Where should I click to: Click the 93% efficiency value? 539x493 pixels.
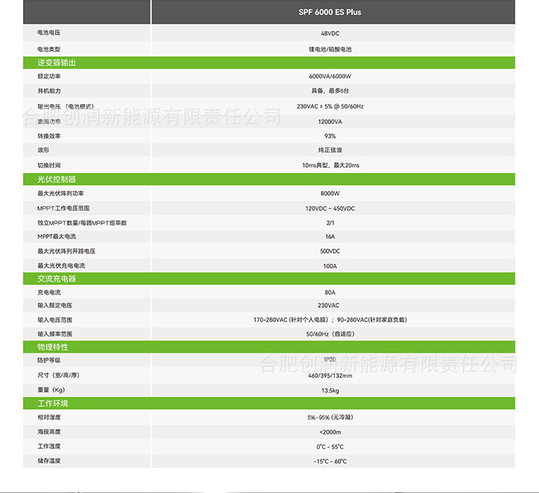tap(330, 136)
